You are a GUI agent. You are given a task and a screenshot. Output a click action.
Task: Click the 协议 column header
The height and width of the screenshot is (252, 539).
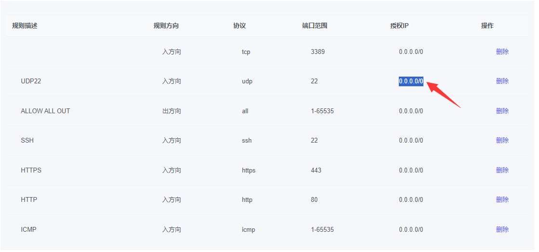pos(239,26)
